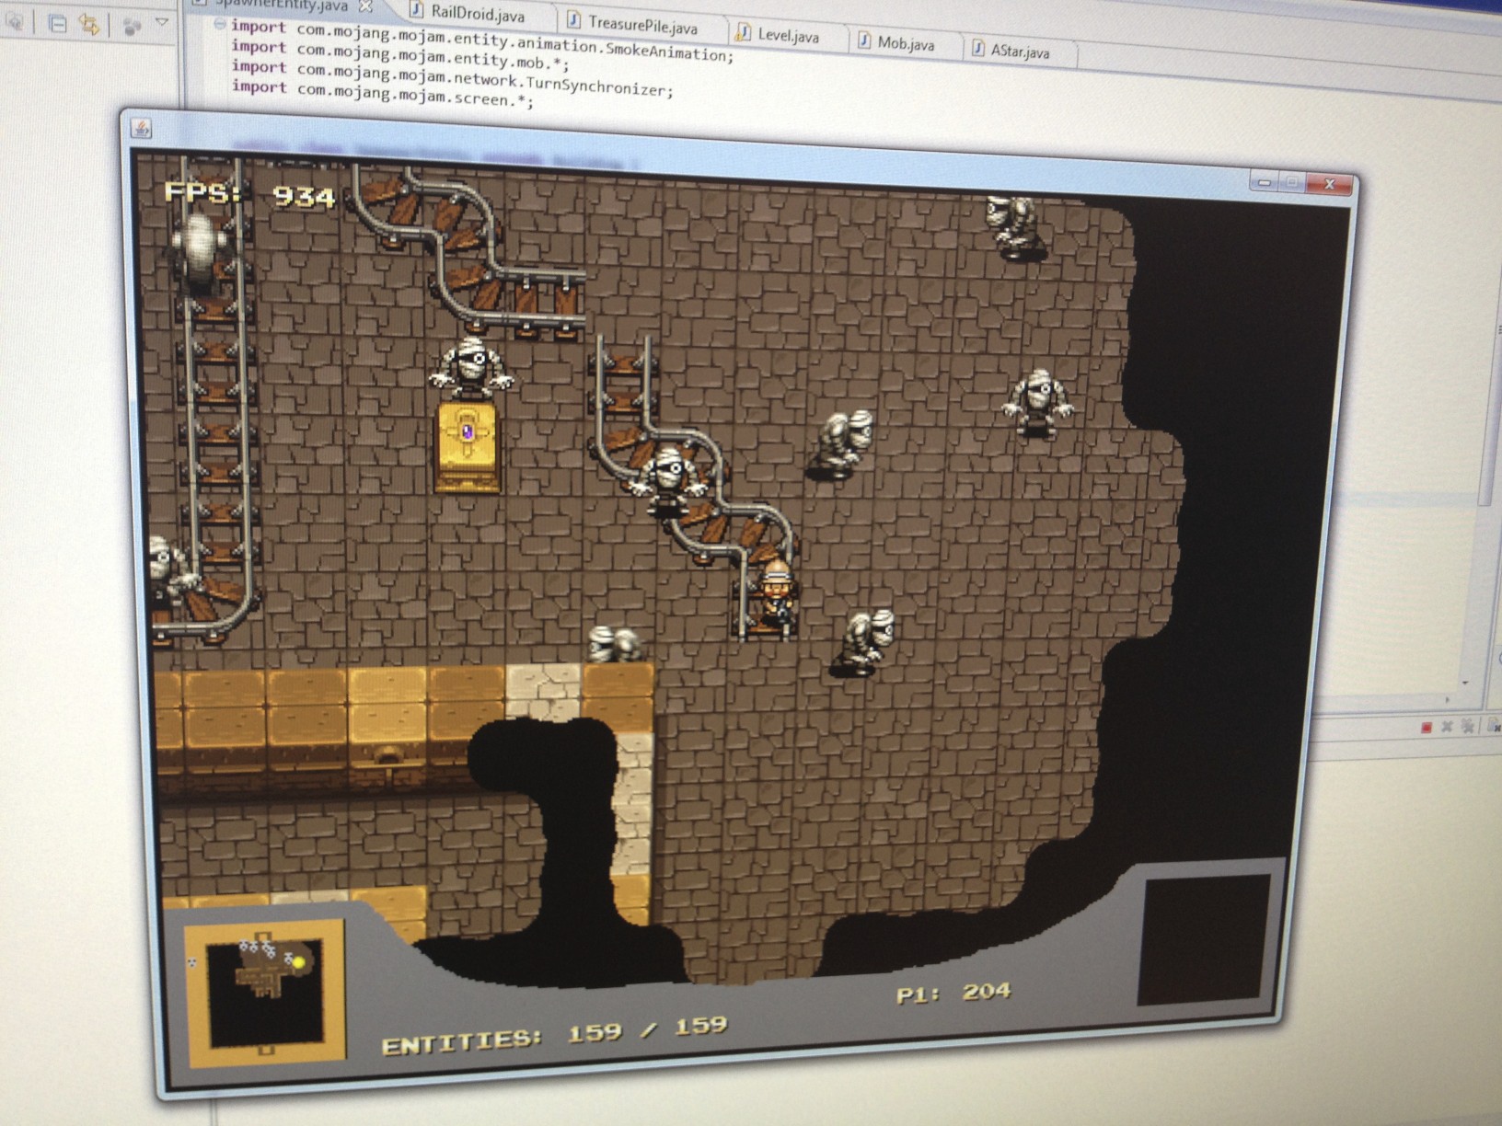This screenshot has height=1126, width=1502.
Task: Open the Level.java tab
Action: 779,35
